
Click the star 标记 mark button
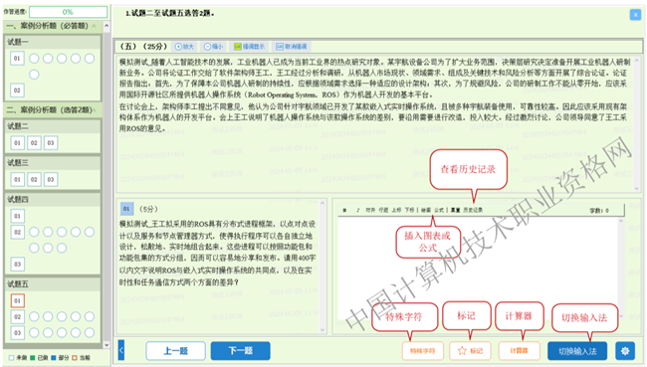point(470,351)
